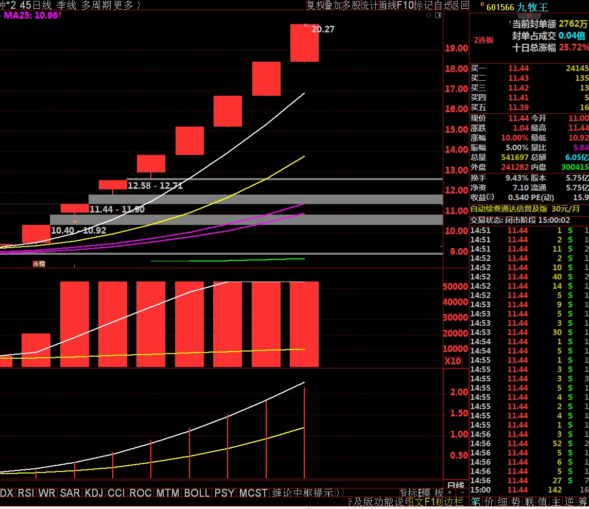Click gap label 12.58 - 12.71
Screen dimensions: 589x509
tap(155, 185)
